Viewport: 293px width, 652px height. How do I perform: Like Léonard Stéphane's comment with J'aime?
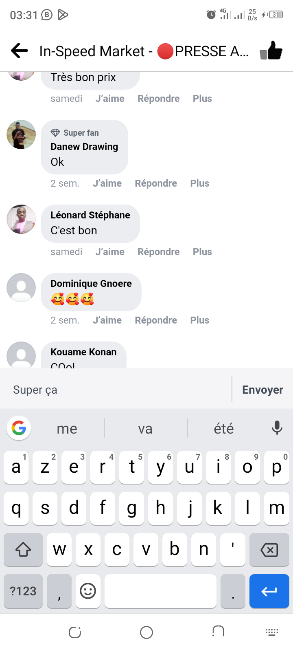point(110,252)
